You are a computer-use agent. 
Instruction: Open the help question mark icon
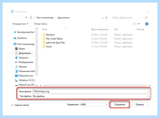(x=147, y=24)
